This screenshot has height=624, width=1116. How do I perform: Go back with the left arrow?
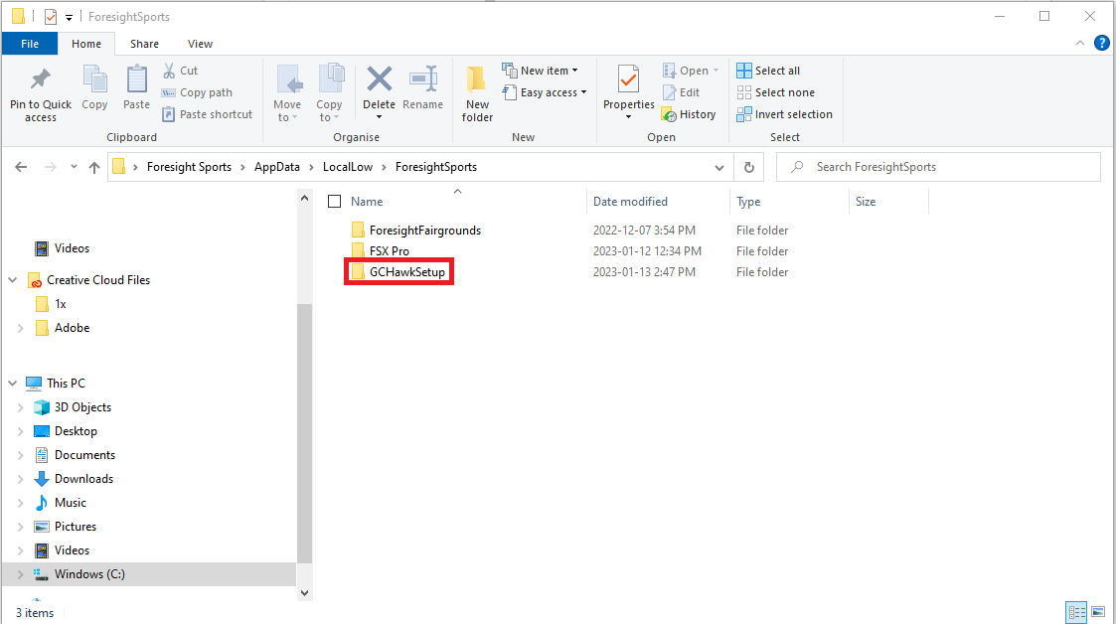pyautogui.click(x=21, y=167)
